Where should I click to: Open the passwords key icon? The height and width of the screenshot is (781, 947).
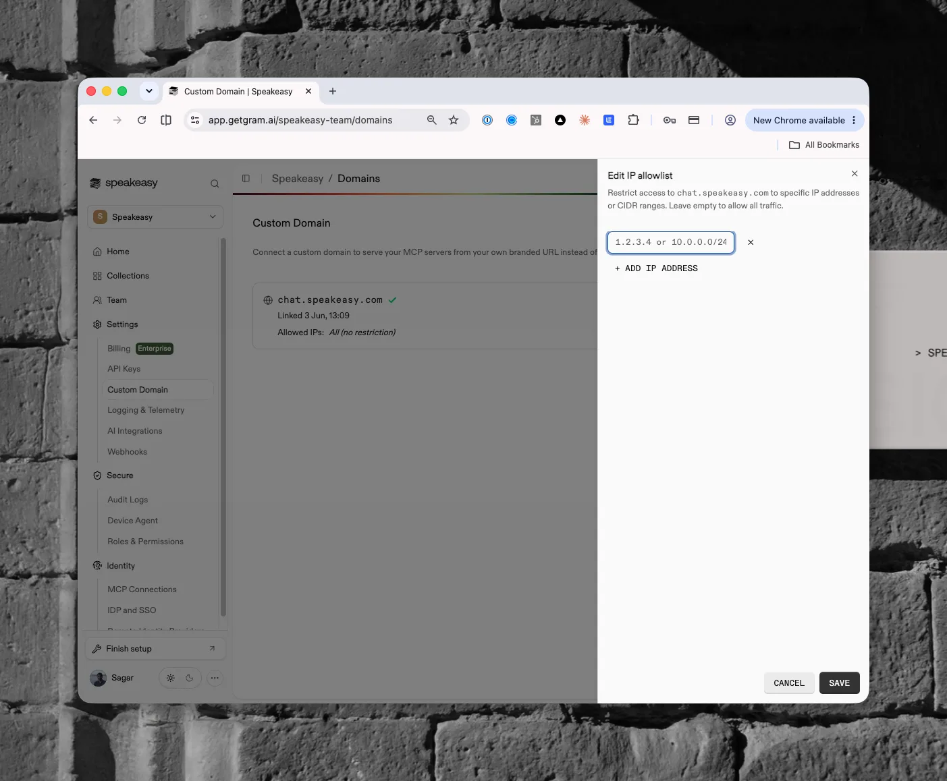[670, 120]
